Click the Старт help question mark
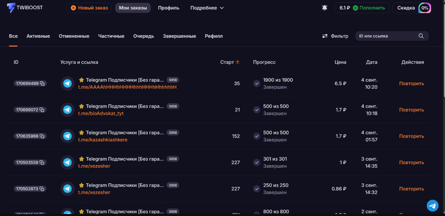This screenshot has width=445, height=216. coord(238,62)
